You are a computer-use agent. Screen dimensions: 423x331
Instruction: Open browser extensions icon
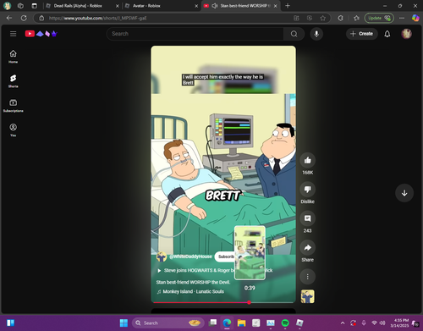pos(340,18)
